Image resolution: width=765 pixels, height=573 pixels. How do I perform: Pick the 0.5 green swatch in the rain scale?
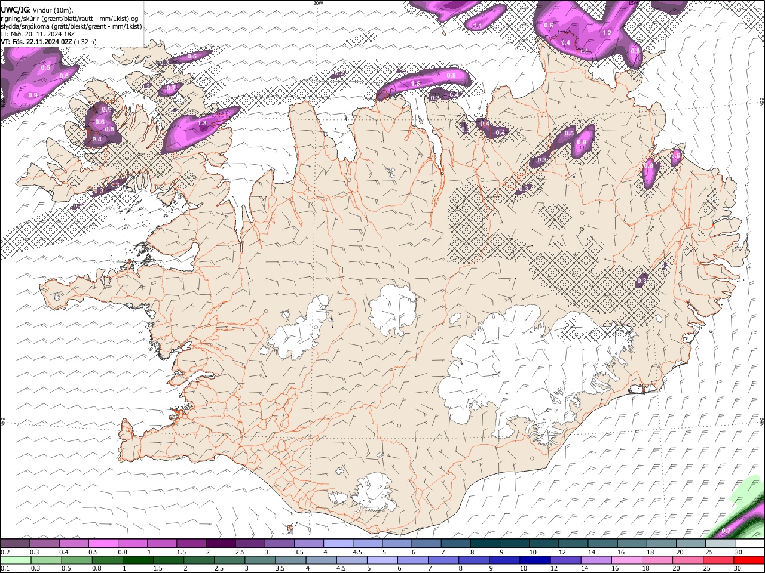[76, 560]
